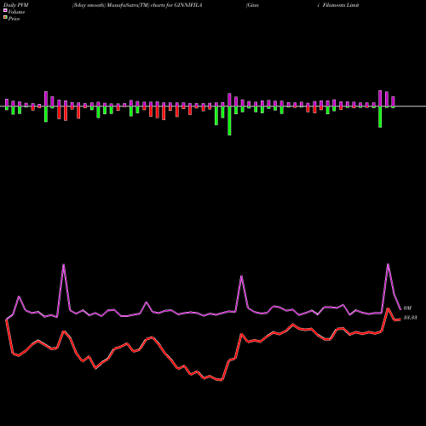Click the 'Daily PVM' chart title
Viewport: 426px width, 426px height.
pyautogui.click(x=15, y=5)
